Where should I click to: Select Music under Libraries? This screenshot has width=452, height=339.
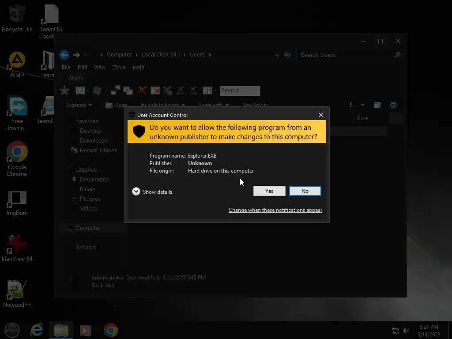[87, 189]
